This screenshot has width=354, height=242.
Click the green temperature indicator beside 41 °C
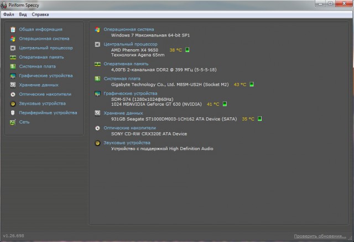tap(225, 104)
